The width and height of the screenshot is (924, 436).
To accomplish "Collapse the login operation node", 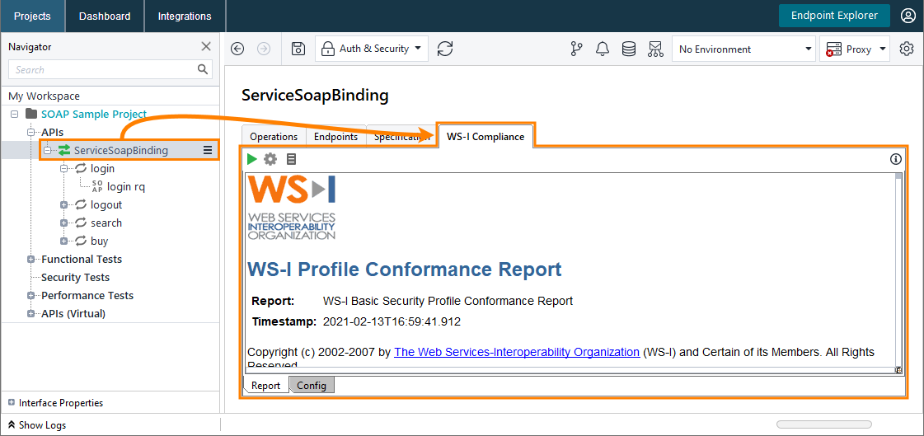I will pos(63,168).
